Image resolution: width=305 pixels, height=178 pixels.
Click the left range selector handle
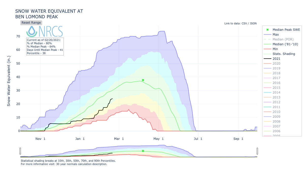[x=20, y=151]
